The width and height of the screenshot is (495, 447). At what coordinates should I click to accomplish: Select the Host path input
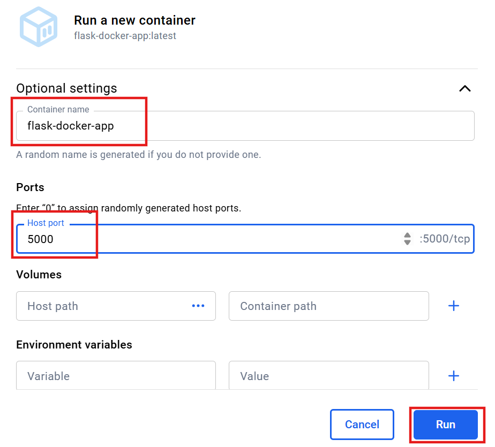click(102, 306)
